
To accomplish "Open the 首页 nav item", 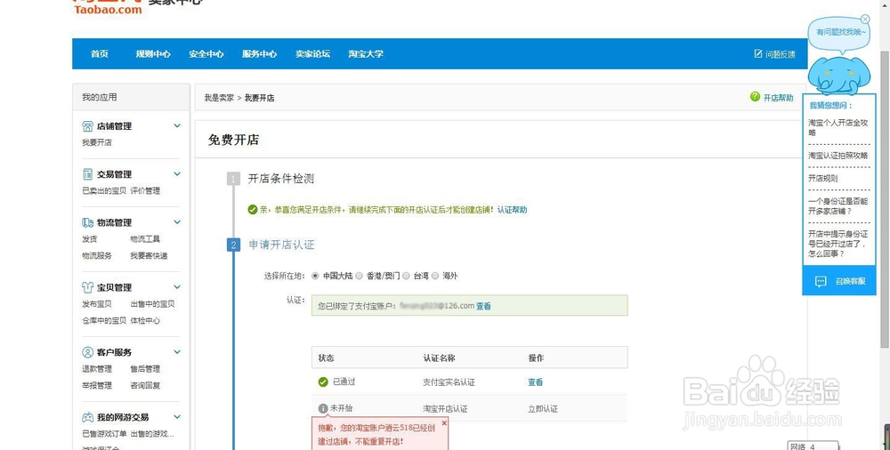I will point(100,54).
